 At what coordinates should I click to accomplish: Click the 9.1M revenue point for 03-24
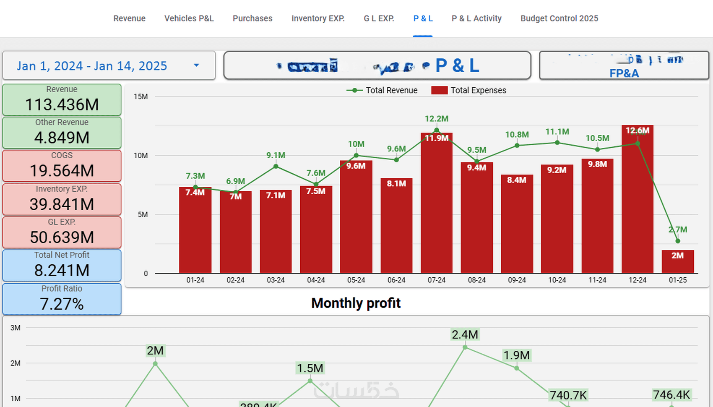tap(276, 167)
